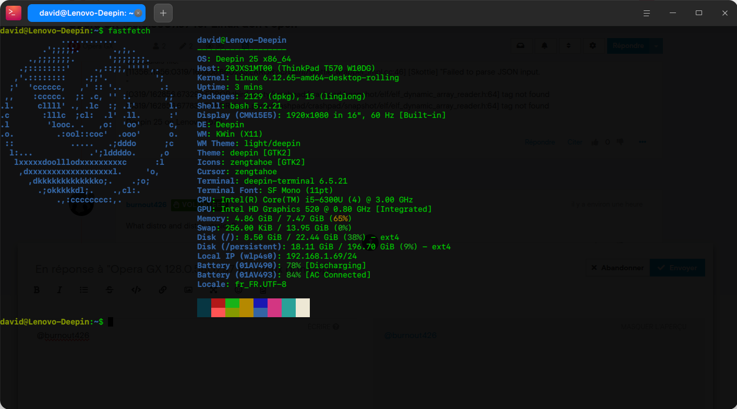Click the 'fastfetch' command text
Image resolution: width=737 pixels, height=409 pixels.
[129, 31]
